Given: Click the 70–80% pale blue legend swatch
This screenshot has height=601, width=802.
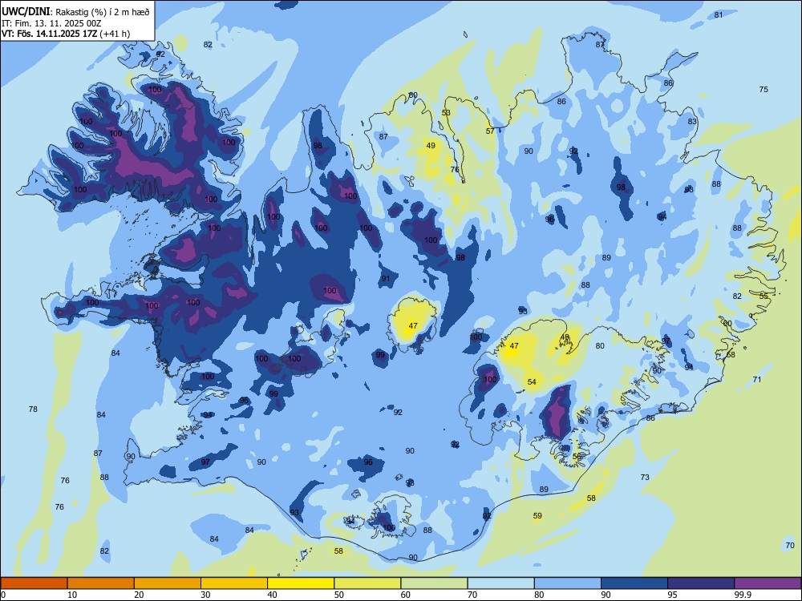Looking at the screenshot, I should [x=500, y=583].
